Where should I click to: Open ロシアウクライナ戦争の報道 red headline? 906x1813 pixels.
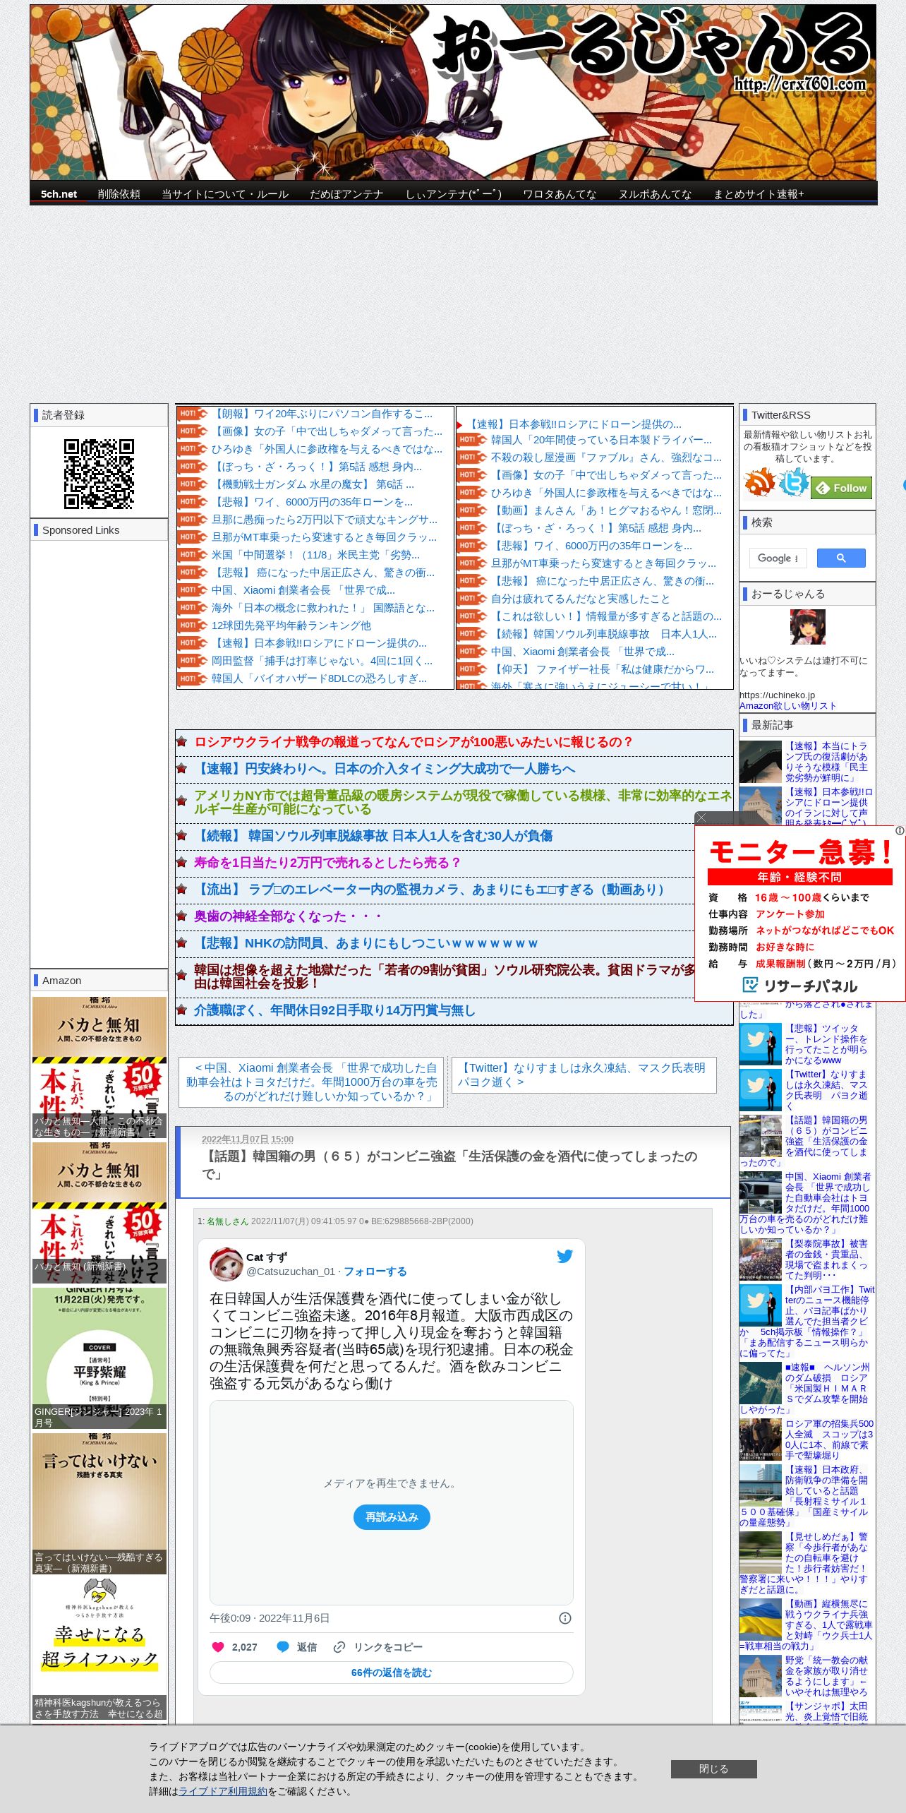click(413, 742)
